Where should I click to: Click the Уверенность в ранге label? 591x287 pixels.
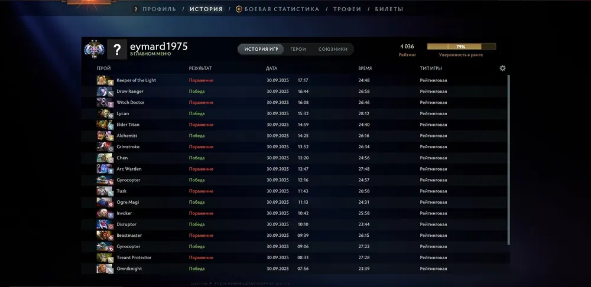pyautogui.click(x=460, y=55)
